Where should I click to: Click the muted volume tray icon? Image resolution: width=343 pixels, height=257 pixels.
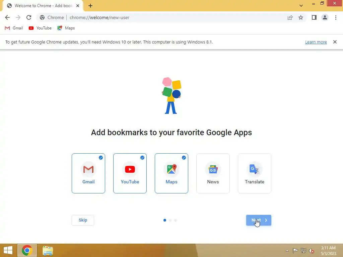312,251
